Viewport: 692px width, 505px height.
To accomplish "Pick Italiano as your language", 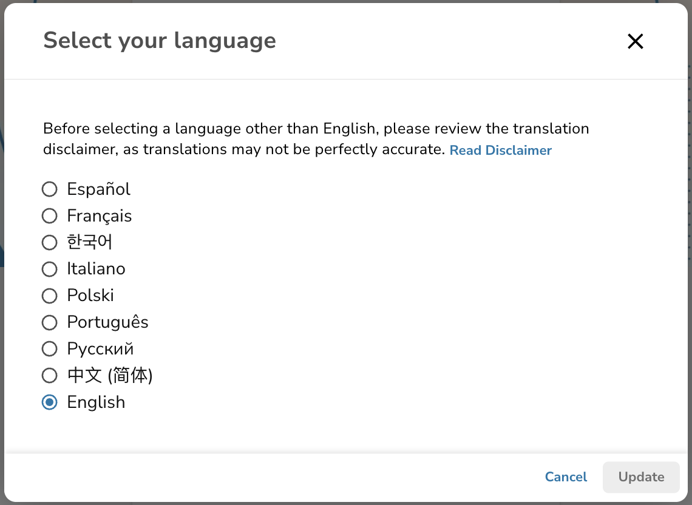I will [49, 269].
